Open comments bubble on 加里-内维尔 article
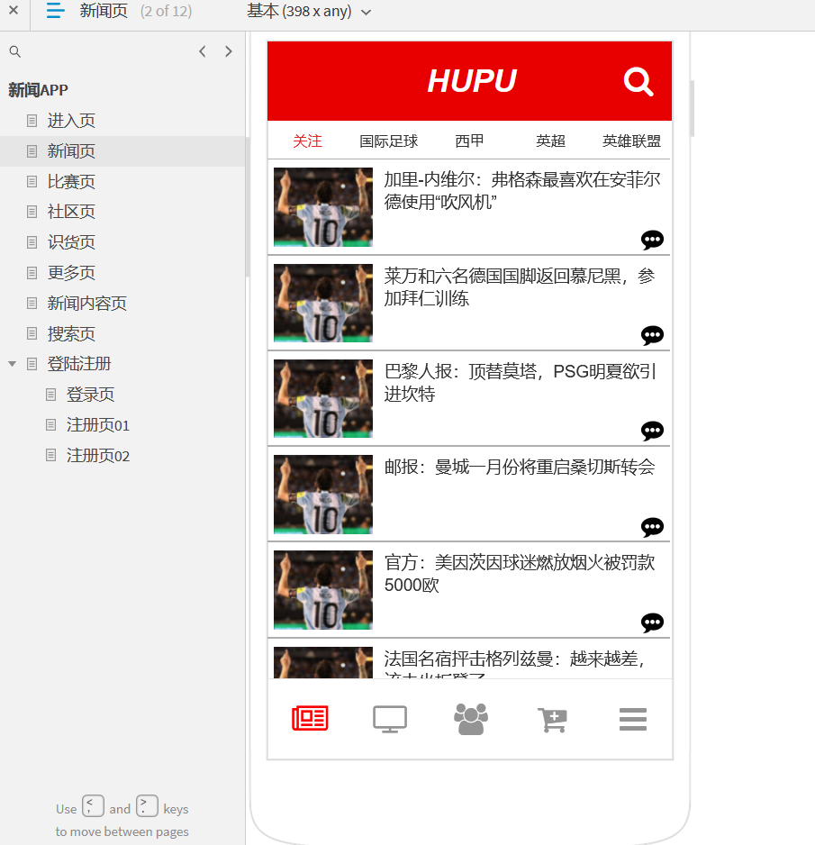 pos(652,240)
